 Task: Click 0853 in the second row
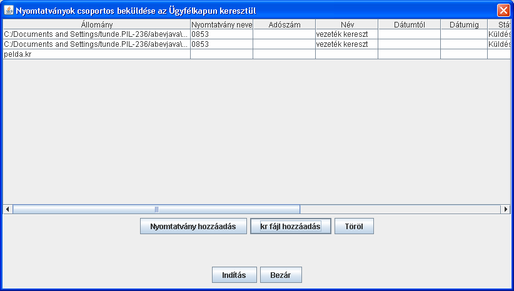221,44
